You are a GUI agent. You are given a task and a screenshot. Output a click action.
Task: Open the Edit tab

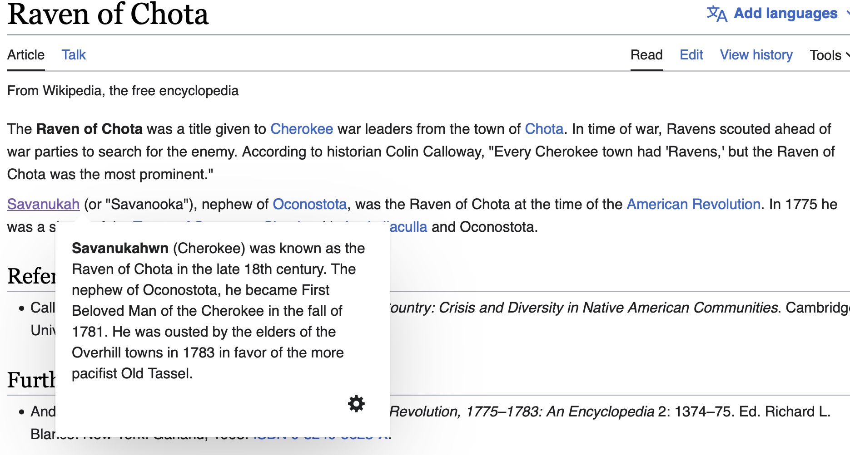(x=691, y=55)
